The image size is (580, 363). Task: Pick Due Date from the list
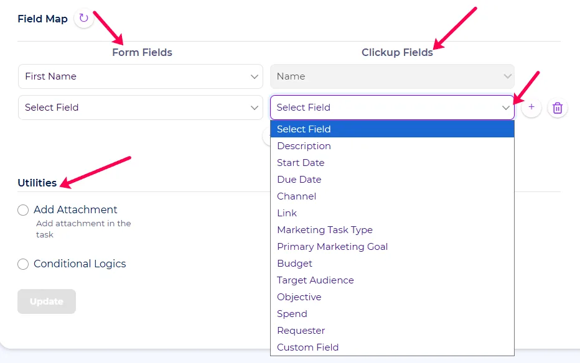click(392, 180)
